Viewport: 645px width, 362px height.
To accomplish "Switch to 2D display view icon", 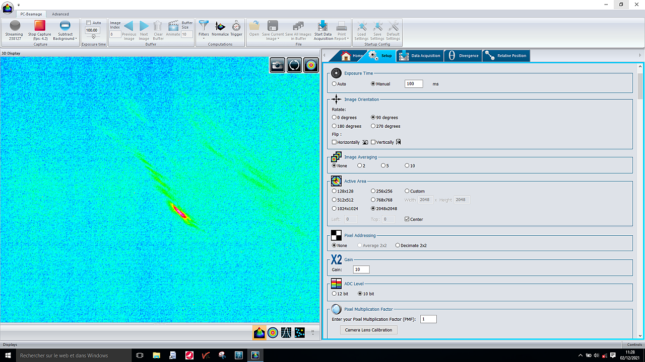I will 273,332.
